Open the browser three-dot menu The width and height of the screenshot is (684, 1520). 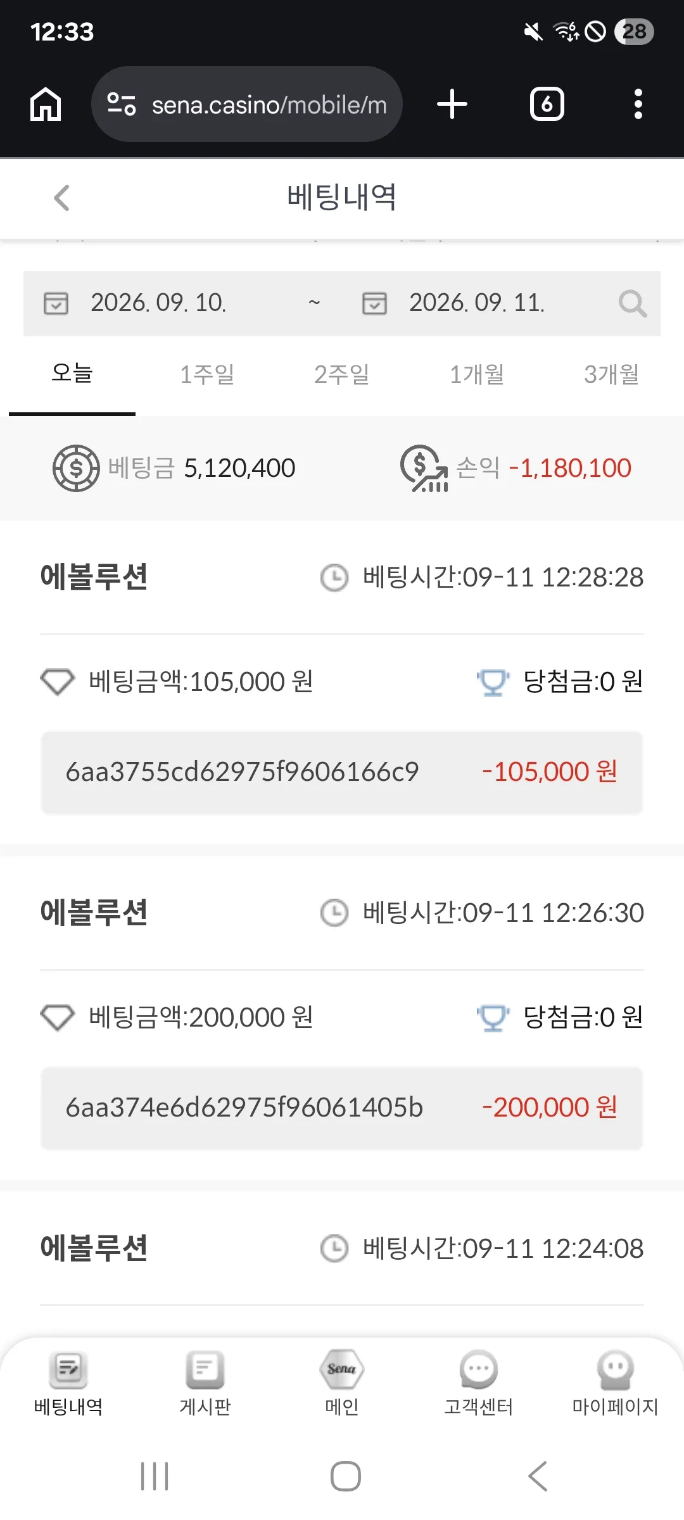(x=638, y=104)
